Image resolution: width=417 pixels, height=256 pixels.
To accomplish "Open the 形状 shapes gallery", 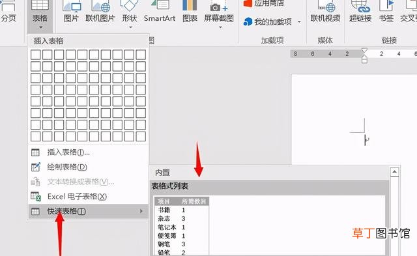I will tap(130, 14).
